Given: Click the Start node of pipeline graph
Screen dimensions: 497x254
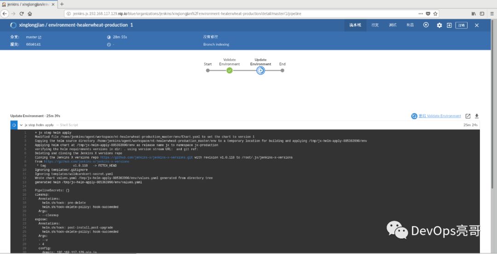Looking at the screenshot, I should click(x=208, y=71).
